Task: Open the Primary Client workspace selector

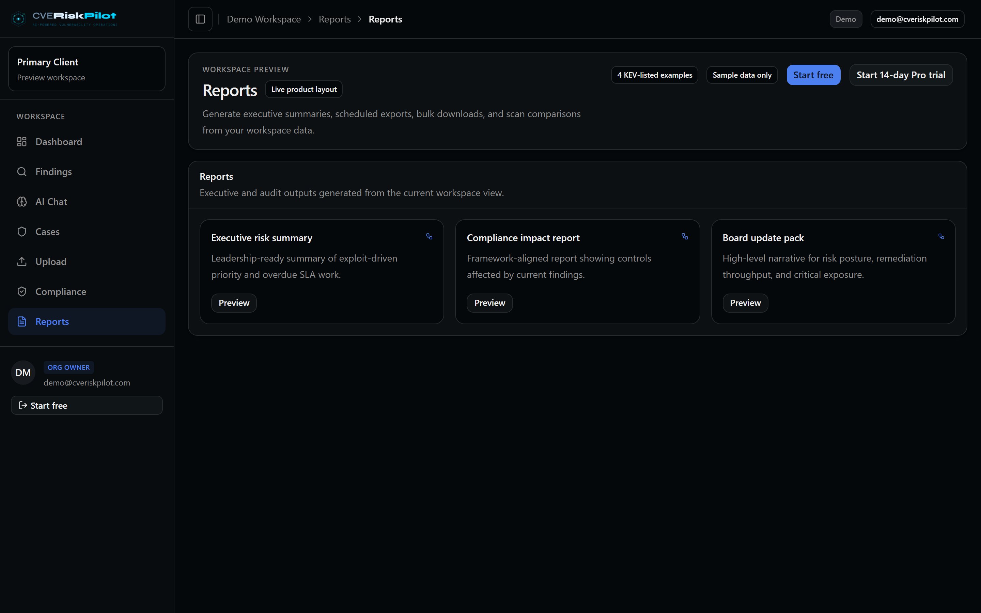Action: (x=87, y=69)
